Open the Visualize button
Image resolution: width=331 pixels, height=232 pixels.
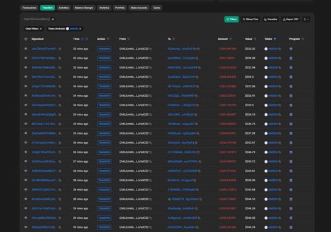tap(271, 19)
